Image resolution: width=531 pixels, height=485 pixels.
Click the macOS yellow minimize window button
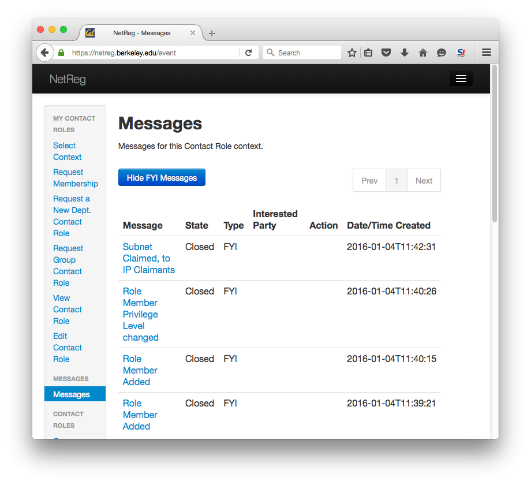point(52,29)
